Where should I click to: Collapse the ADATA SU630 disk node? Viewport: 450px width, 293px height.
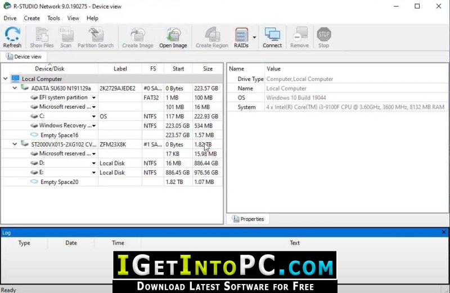tap(15, 88)
